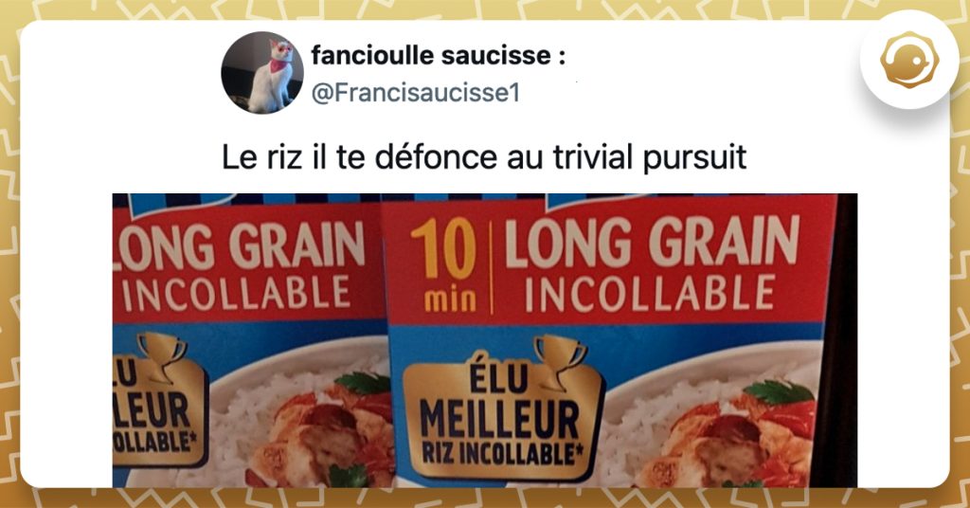The height and width of the screenshot is (508, 970).
Task: Click "INCOLLABLE" text on right box
Action: pos(650,294)
